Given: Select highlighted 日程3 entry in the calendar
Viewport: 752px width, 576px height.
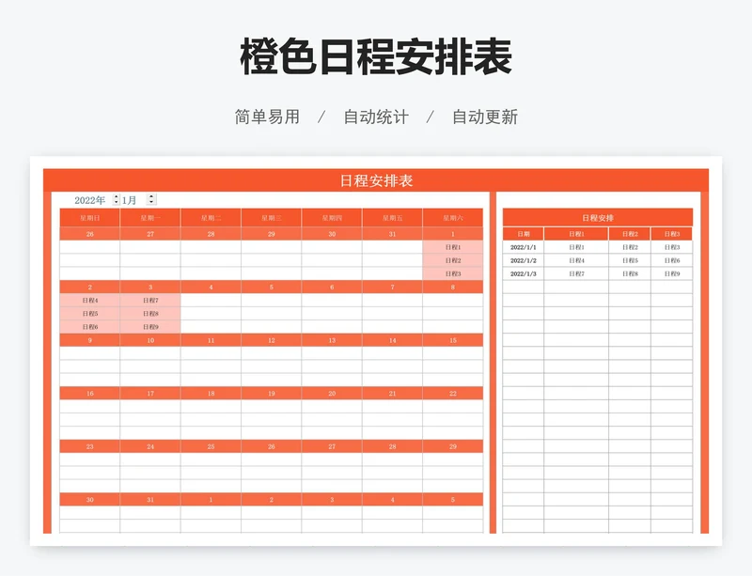Looking at the screenshot, I should coord(453,273).
